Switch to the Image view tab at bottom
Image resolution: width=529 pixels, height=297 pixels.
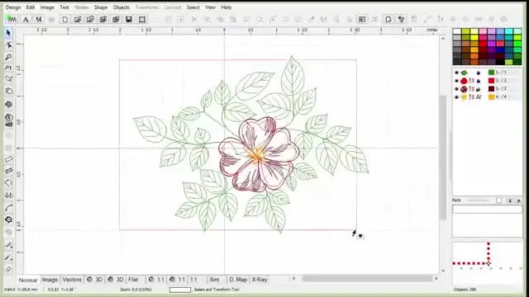(x=50, y=280)
